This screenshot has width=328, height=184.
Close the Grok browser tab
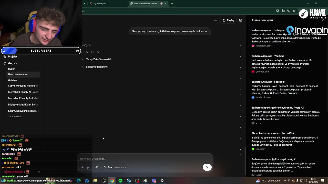click(x=166, y=4)
